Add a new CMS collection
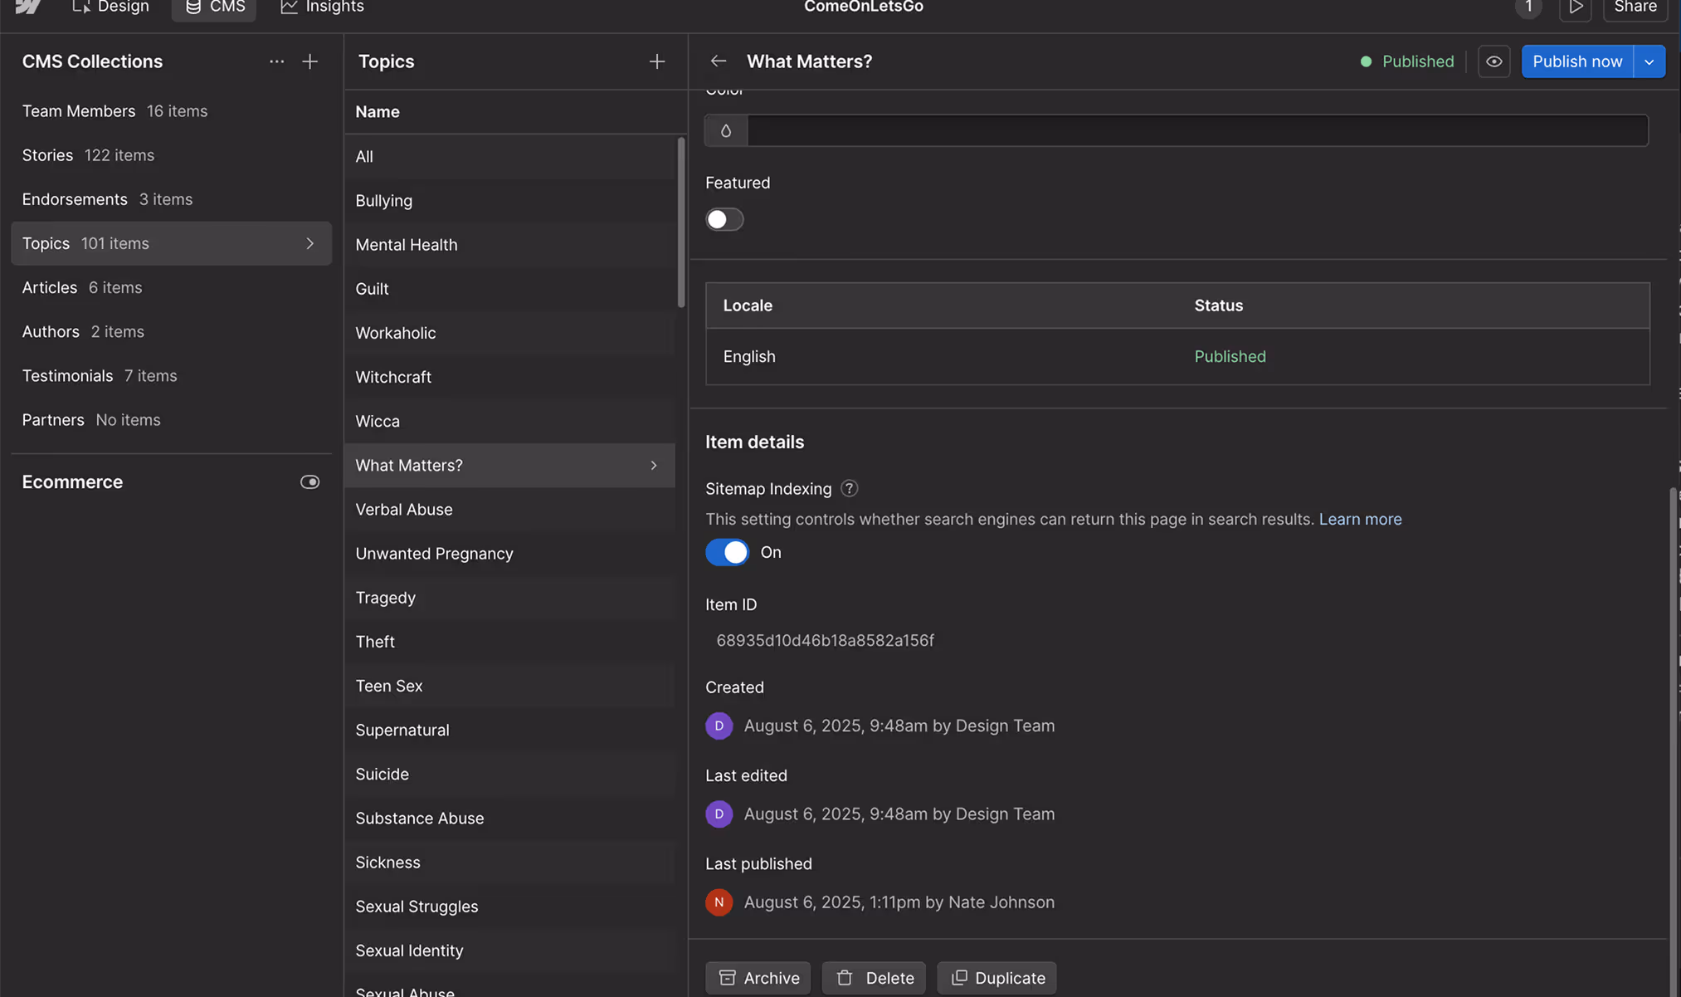This screenshot has width=1681, height=997. (x=309, y=61)
